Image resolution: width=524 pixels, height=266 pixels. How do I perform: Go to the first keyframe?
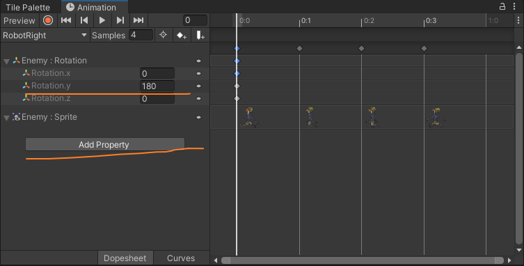pos(66,20)
